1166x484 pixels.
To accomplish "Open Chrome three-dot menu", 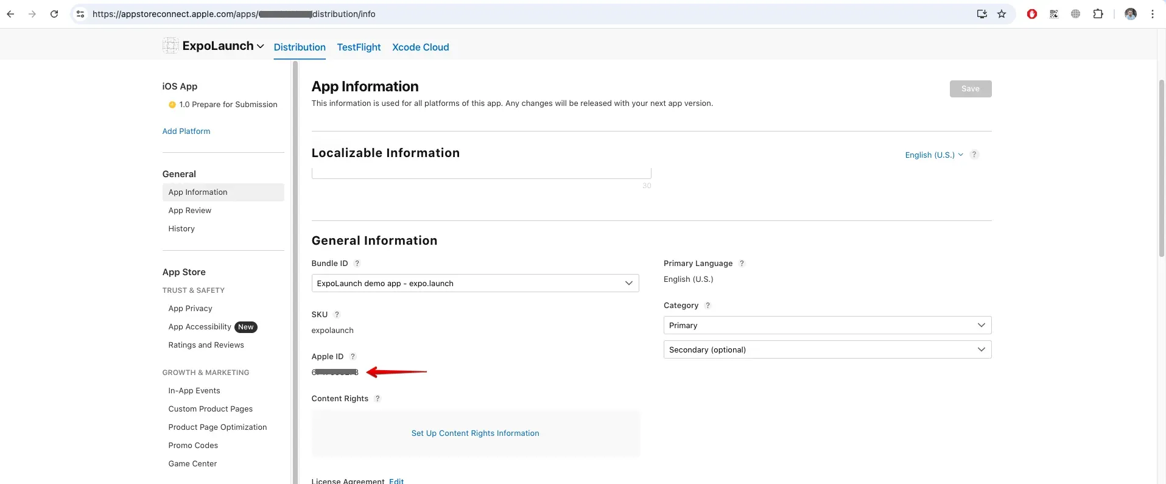I will coord(1153,14).
